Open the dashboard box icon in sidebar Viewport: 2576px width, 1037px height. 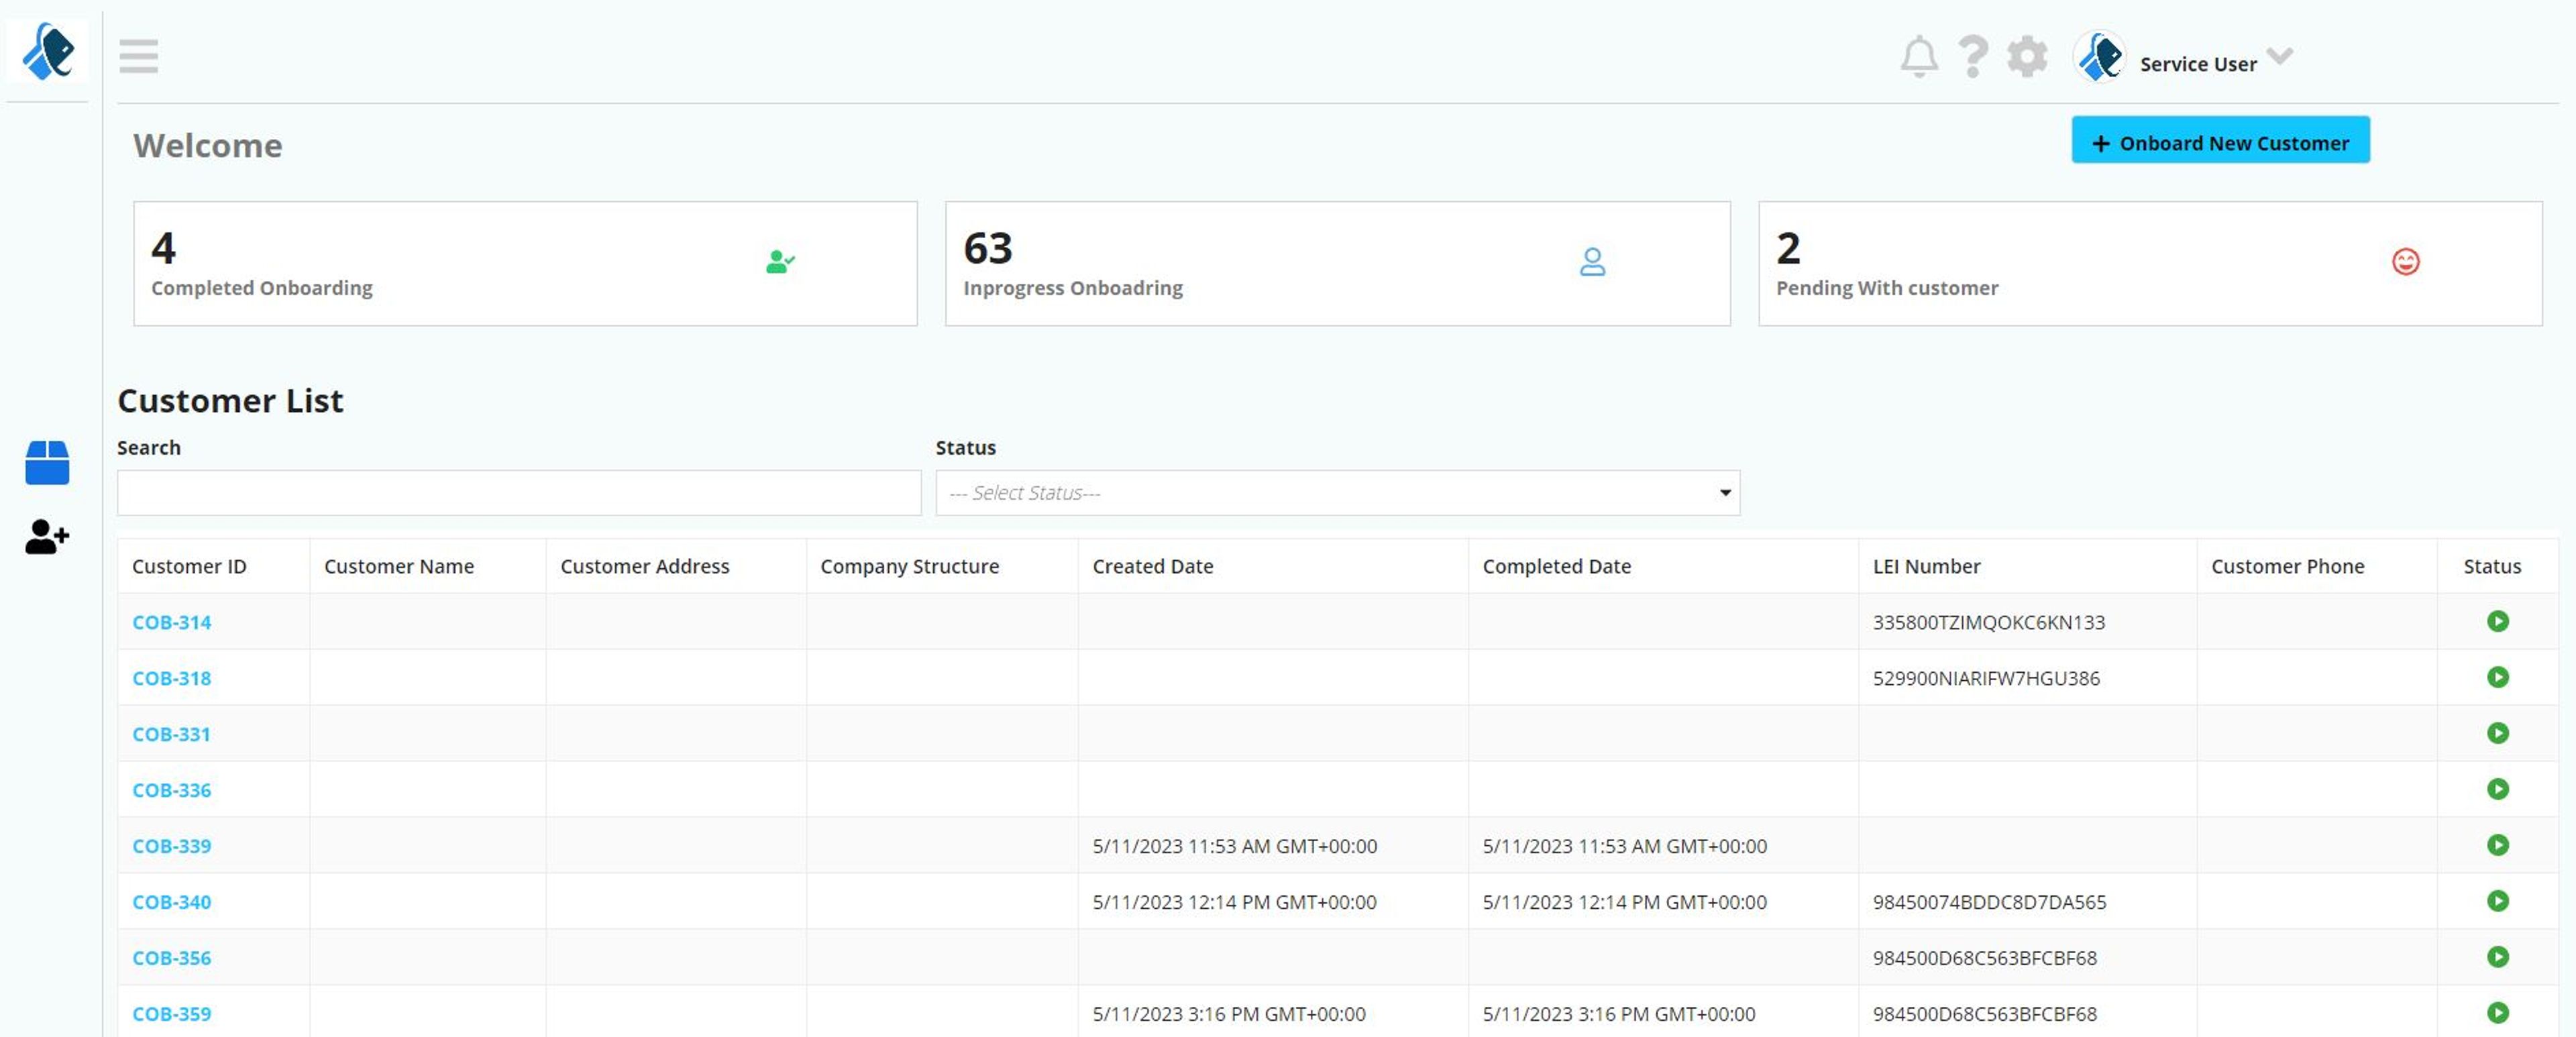(x=47, y=462)
